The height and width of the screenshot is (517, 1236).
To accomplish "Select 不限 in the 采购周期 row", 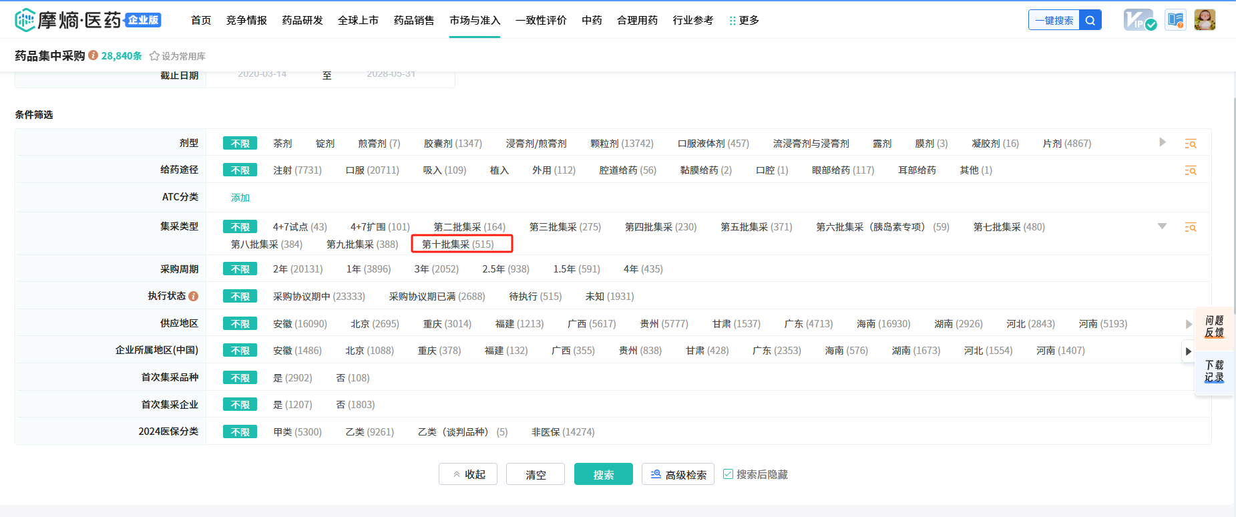I will click(240, 269).
